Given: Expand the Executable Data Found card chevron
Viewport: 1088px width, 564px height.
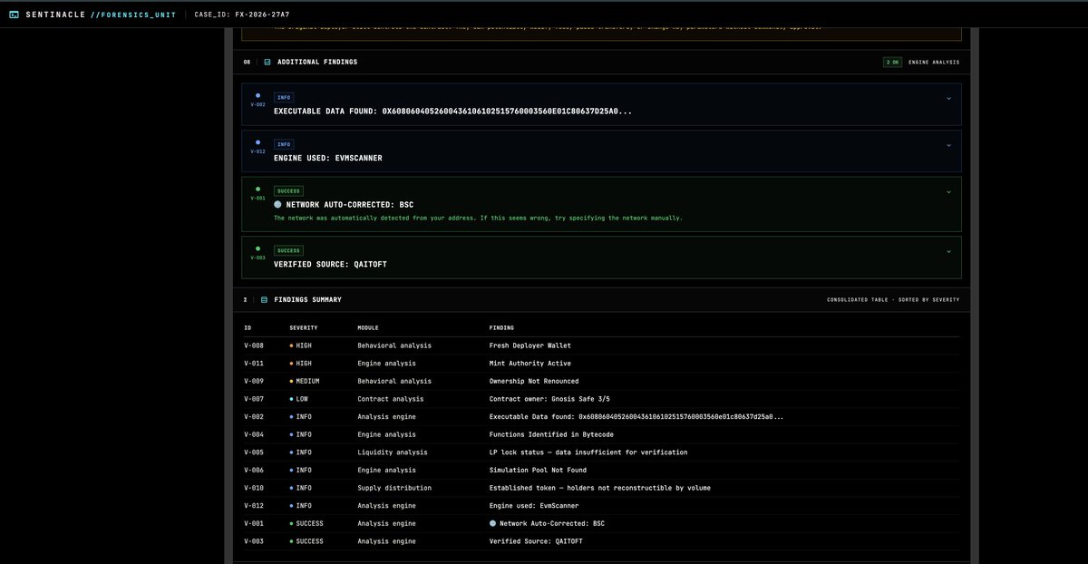Looking at the screenshot, I should coord(948,98).
